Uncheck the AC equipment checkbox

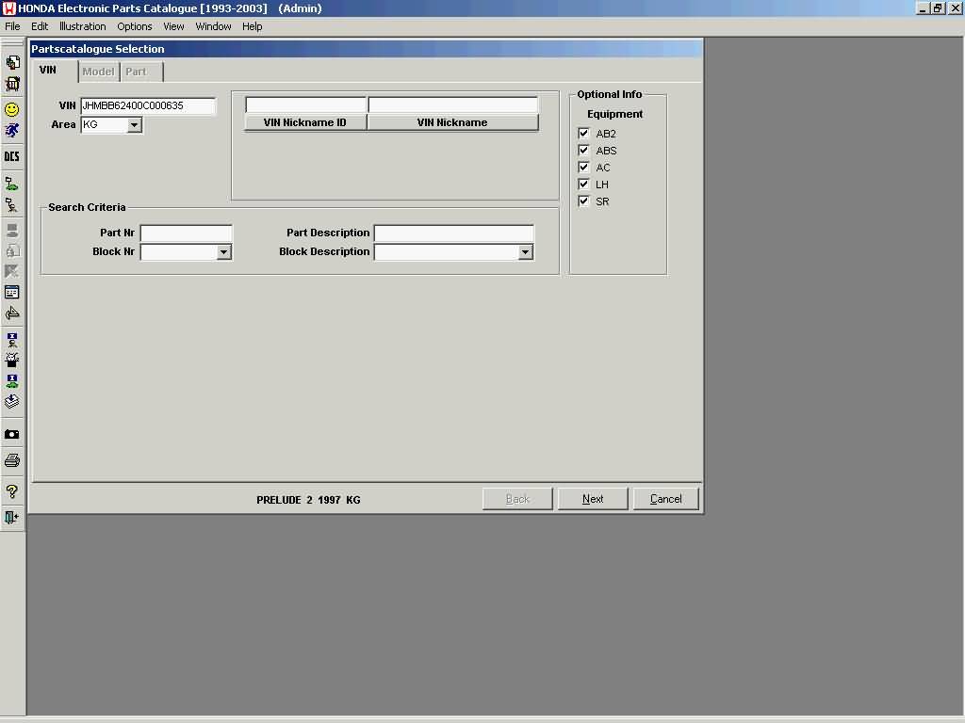[x=583, y=168]
